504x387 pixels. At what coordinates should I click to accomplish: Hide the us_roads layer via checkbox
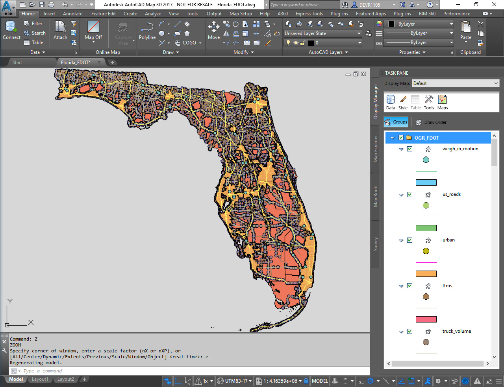click(410, 195)
